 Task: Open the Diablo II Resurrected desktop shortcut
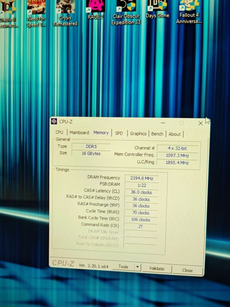[8, 14]
